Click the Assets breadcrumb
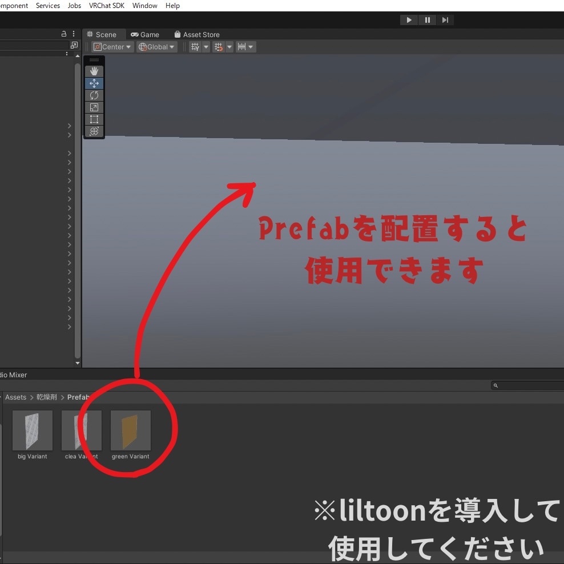Screen dimensions: 564x564 coord(15,397)
